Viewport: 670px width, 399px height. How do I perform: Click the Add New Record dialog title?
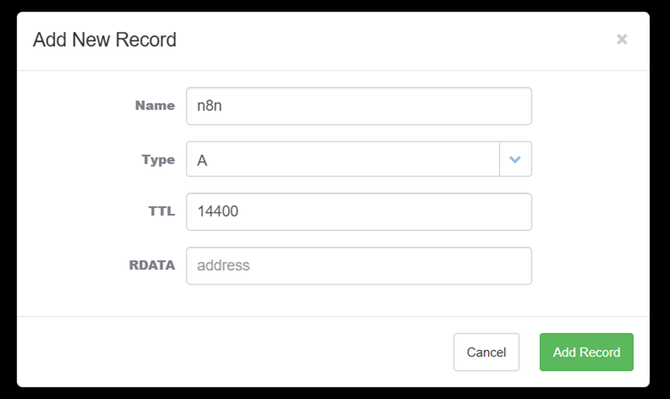(x=105, y=40)
